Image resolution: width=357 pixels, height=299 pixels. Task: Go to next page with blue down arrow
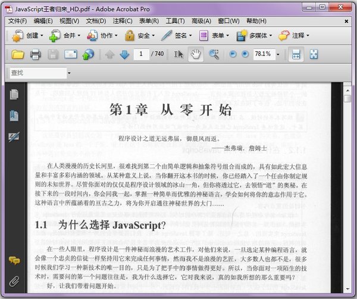point(124,54)
